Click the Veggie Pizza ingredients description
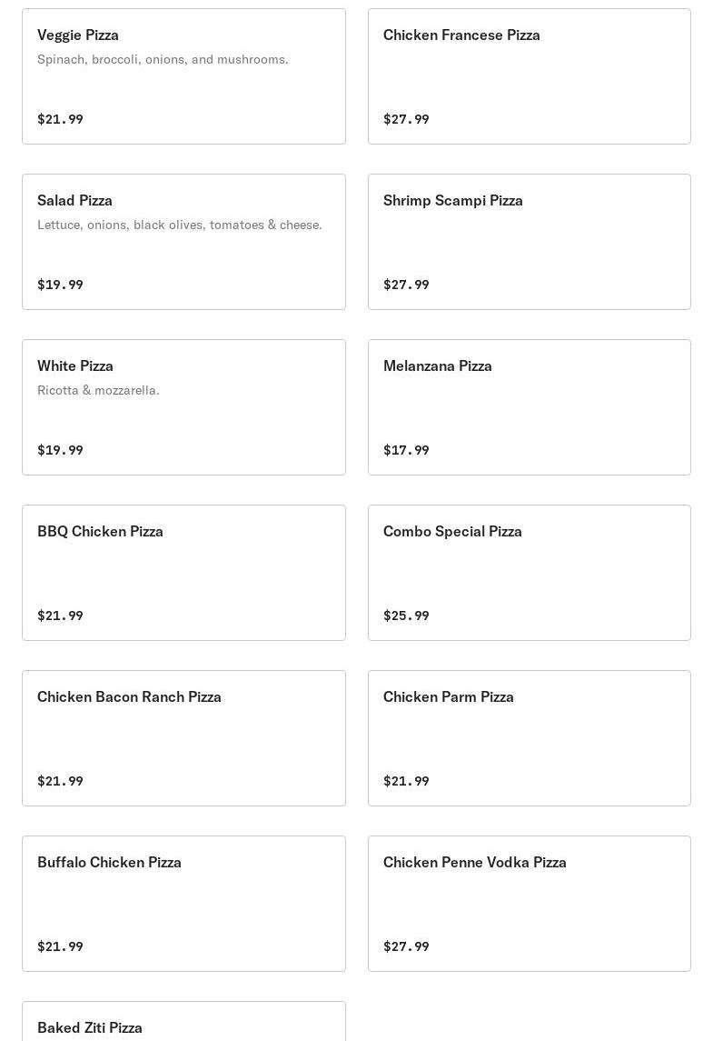713x1041 pixels. tap(163, 59)
